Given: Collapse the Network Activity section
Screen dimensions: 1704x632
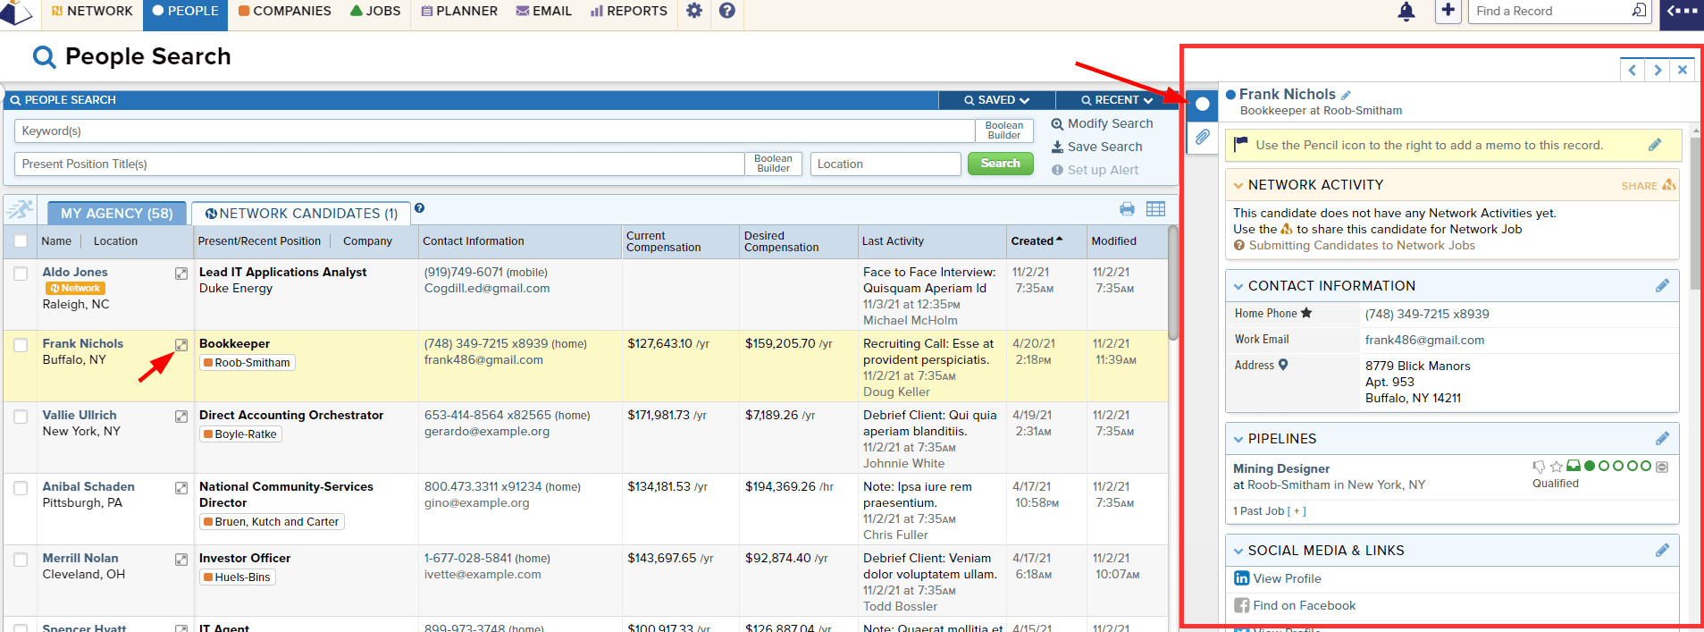Looking at the screenshot, I should tap(1238, 185).
